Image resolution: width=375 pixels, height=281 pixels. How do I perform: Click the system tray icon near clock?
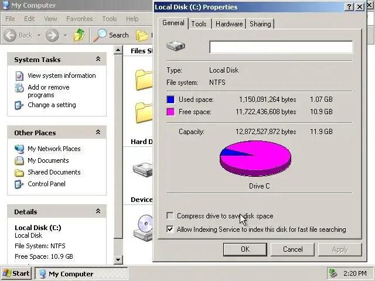(333, 273)
